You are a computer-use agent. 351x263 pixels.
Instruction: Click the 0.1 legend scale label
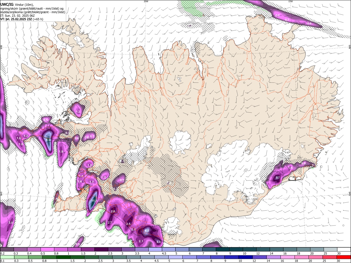pyautogui.click(x=2, y=261)
